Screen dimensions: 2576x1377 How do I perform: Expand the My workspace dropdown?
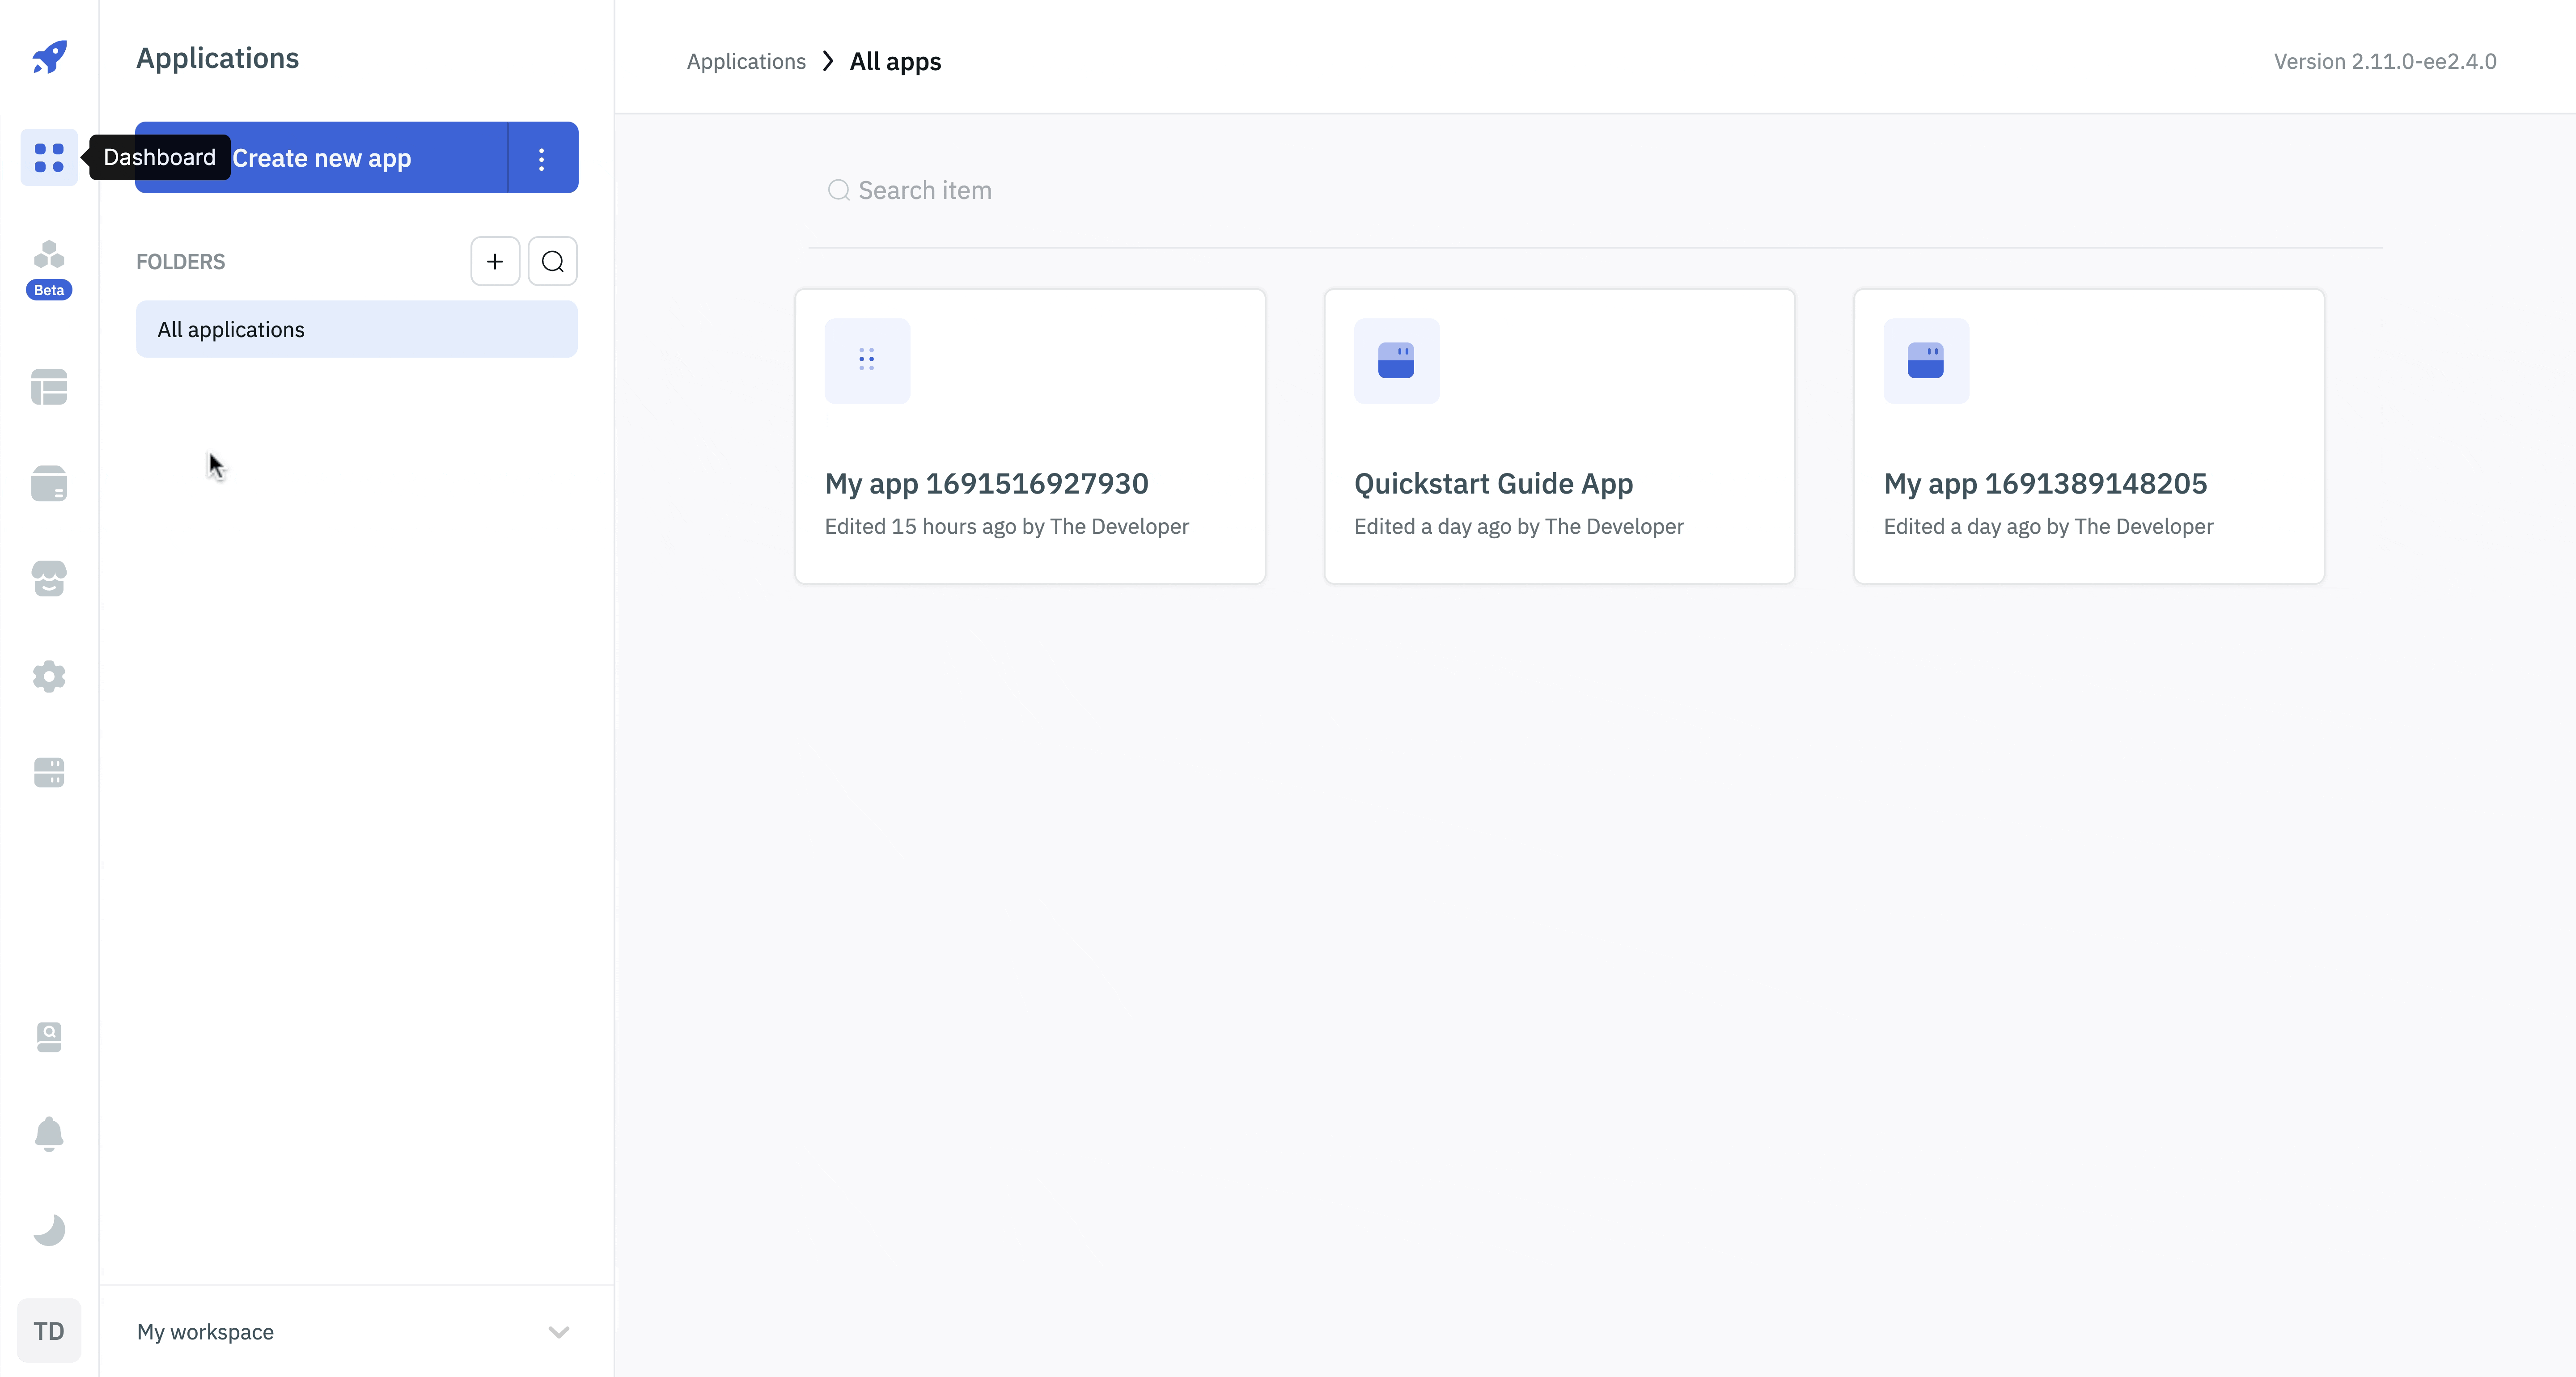coord(558,1332)
